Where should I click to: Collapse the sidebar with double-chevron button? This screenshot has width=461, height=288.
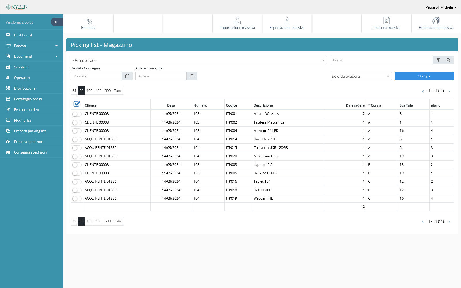click(57, 22)
